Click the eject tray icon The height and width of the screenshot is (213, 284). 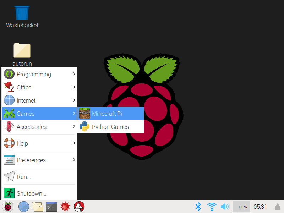[278, 207]
